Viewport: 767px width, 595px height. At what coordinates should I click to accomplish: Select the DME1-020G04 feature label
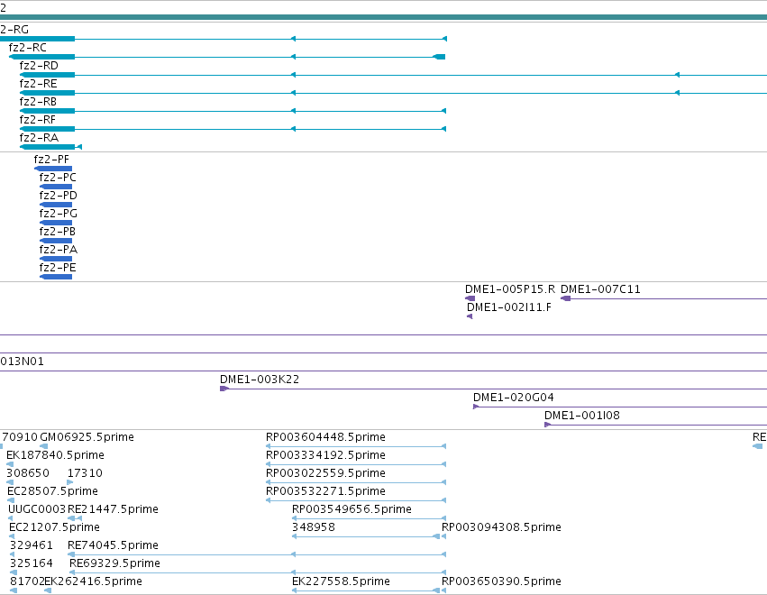tap(513, 398)
